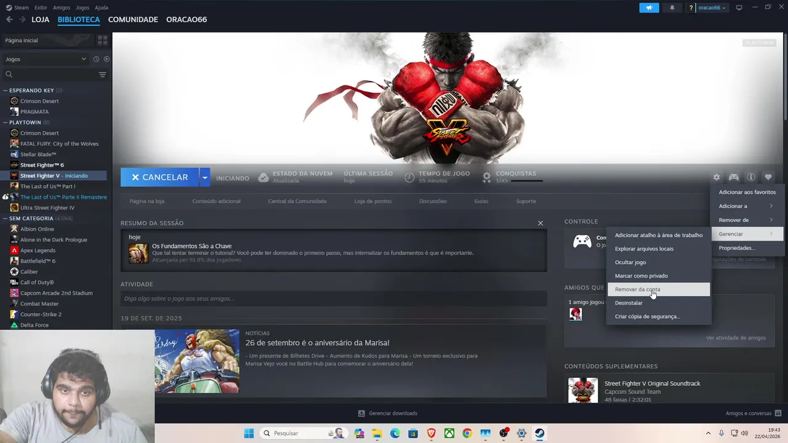788x443 pixels.
Task: Click the game info icon in header
Action: 751,177
